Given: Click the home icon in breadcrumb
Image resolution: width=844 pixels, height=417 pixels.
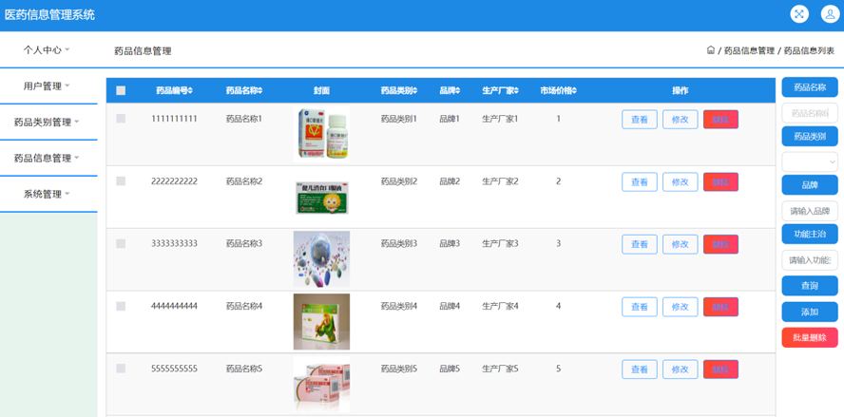Looking at the screenshot, I should (711, 50).
